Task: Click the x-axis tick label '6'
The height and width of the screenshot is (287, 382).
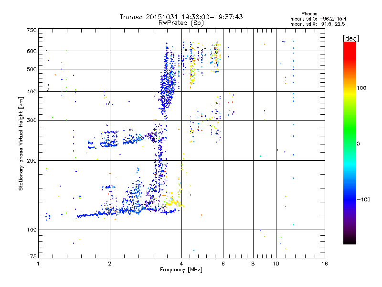Action: click(x=223, y=264)
